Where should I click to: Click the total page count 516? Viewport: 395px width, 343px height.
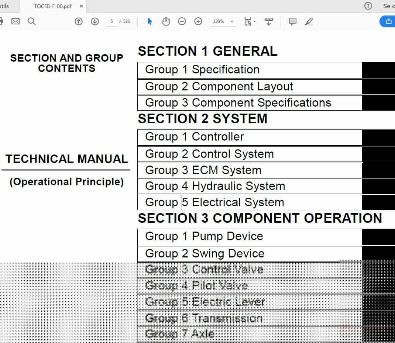127,21
